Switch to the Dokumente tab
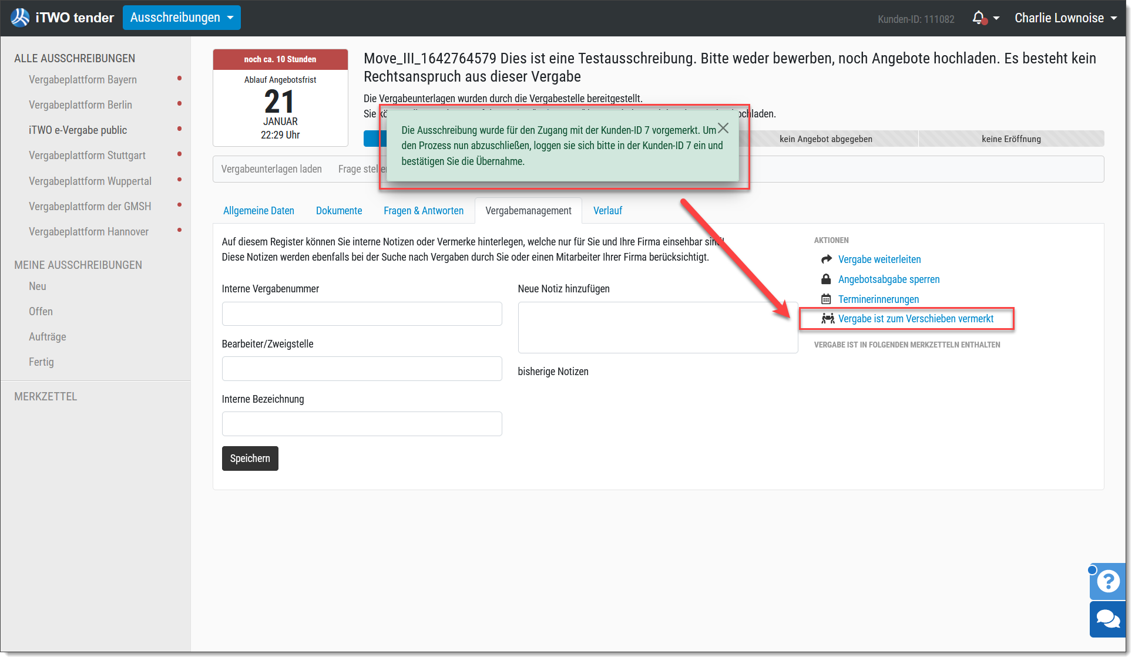Screen dimensions: 1135x661 pos(339,211)
